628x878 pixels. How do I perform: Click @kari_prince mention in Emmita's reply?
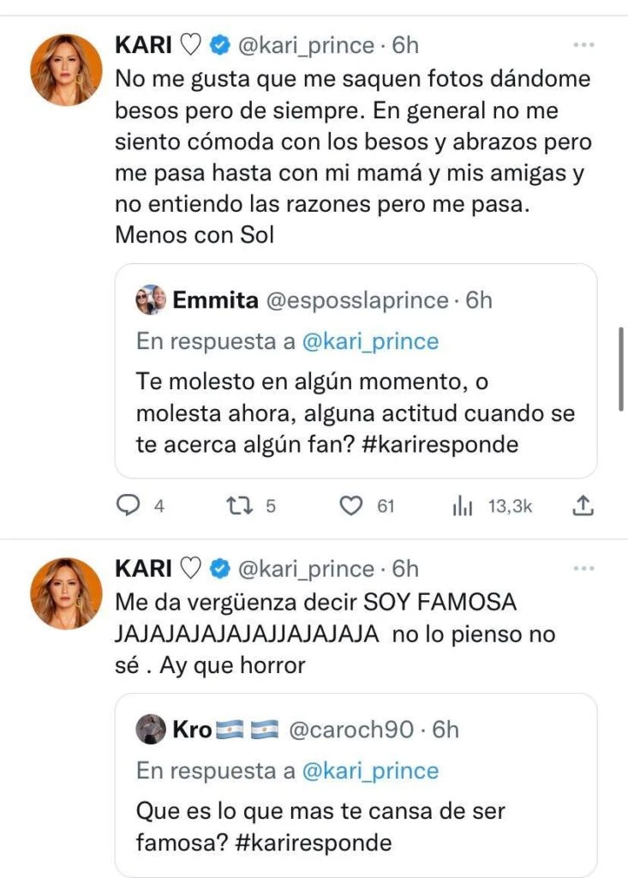(369, 341)
